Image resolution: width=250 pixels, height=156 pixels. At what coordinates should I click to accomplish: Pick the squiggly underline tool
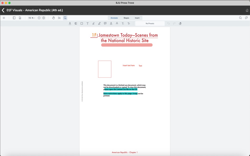pyautogui.click(x=111, y=23)
